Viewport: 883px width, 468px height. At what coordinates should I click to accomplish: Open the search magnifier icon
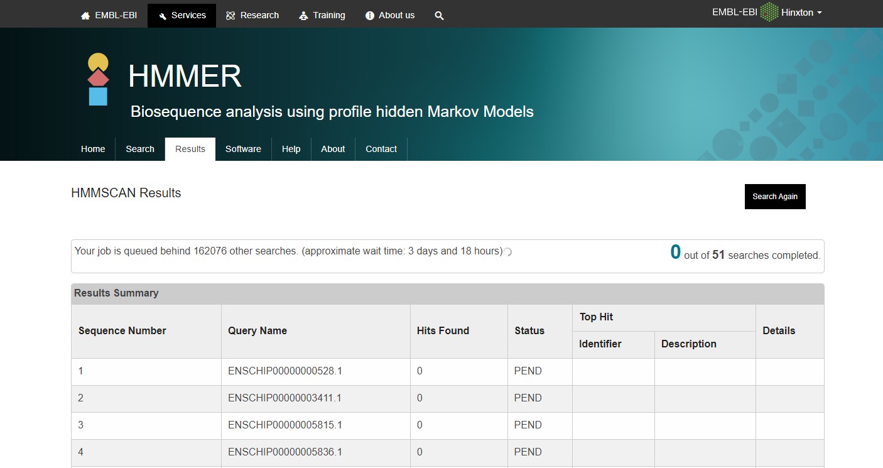(439, 16)
